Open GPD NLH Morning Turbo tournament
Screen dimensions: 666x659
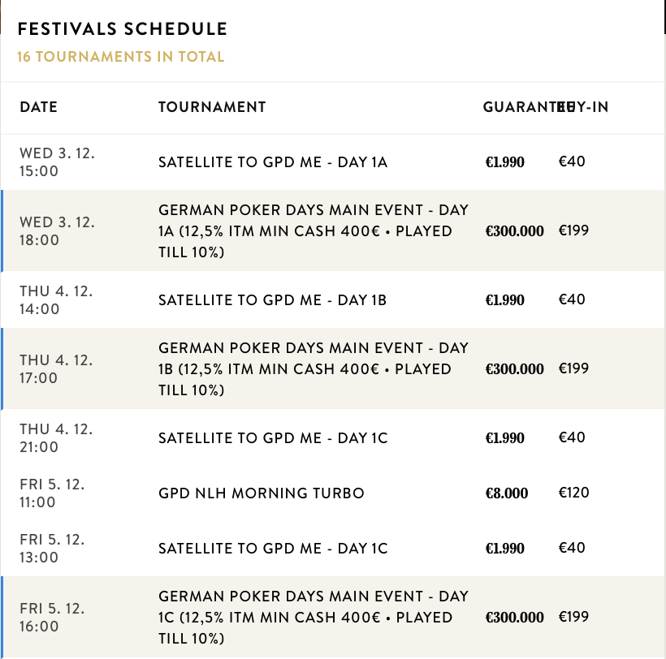coord(262,493)
